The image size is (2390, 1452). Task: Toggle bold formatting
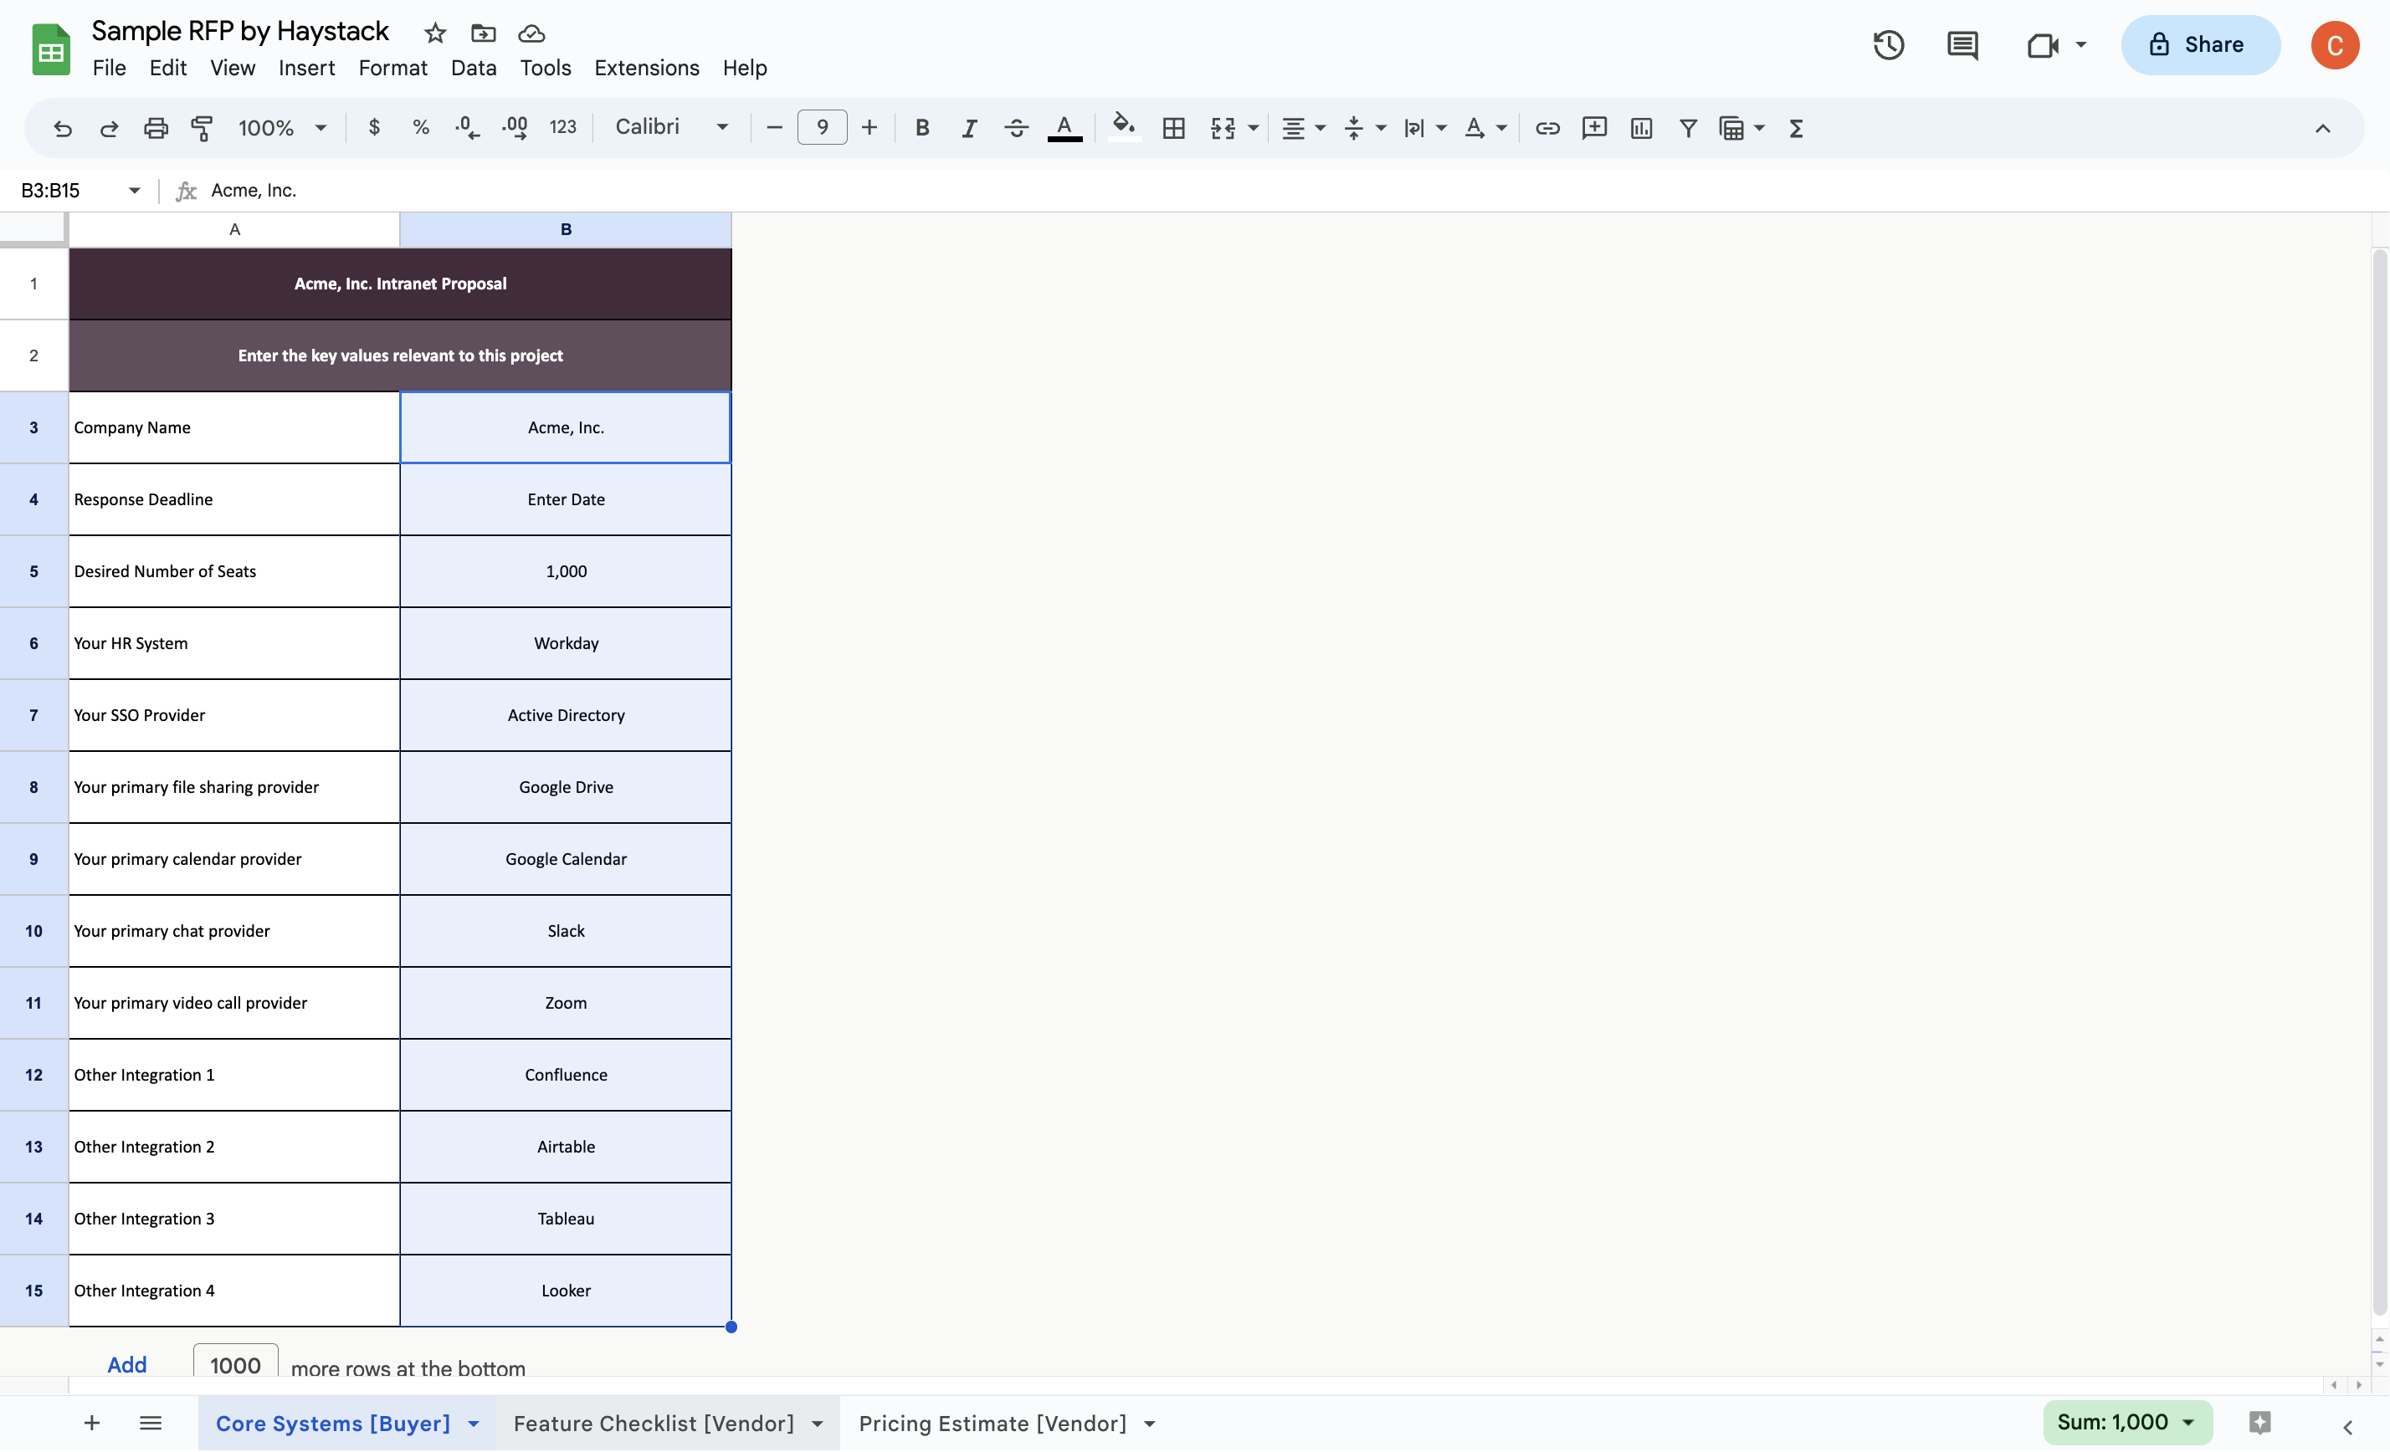[922, 128]
